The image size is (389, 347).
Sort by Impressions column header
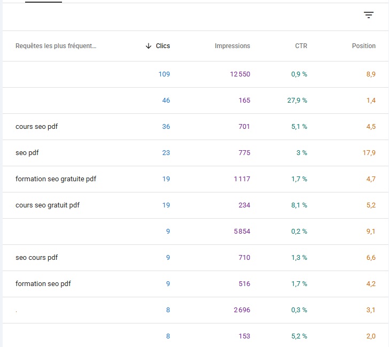click(232, 46)
